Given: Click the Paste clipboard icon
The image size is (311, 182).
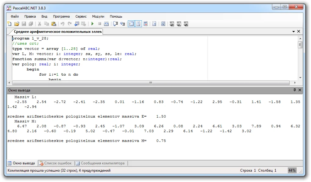Looking at the screenshot, I should (x=54, y=24).
